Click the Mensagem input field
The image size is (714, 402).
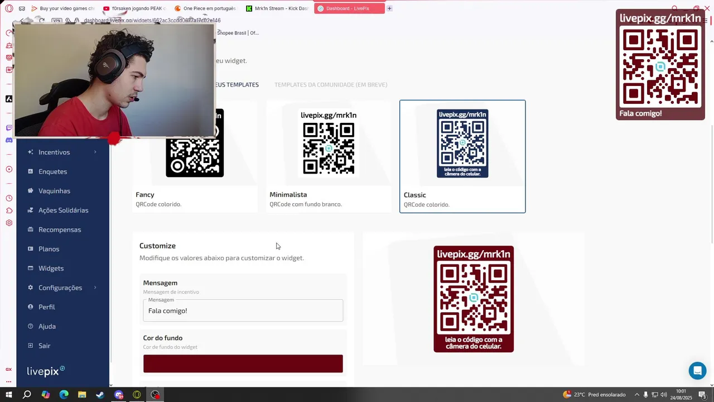243,310
